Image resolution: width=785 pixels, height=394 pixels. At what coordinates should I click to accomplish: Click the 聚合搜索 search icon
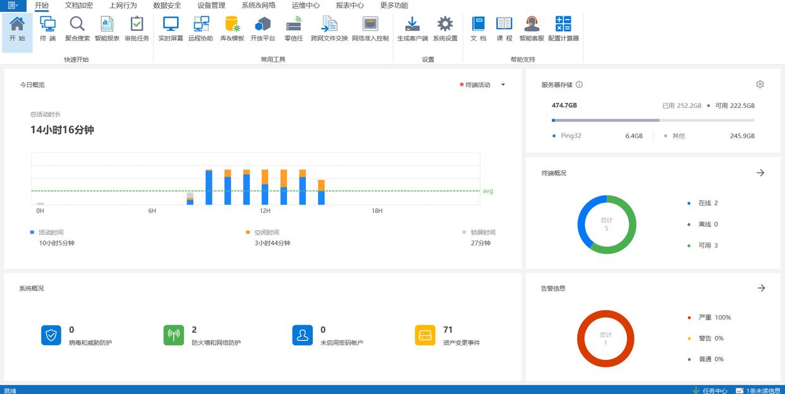coord(77,29)
